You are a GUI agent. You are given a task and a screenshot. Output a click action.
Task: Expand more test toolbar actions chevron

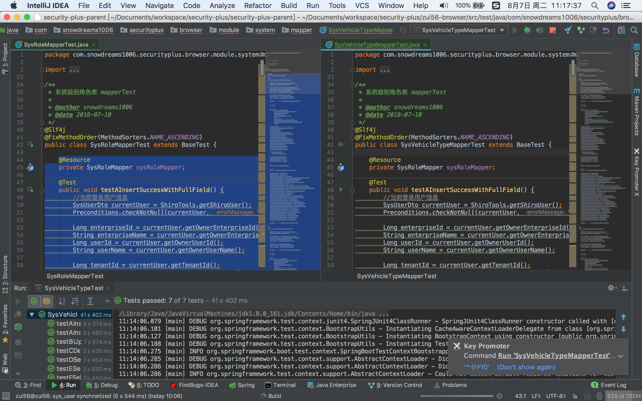pos(107,301)
